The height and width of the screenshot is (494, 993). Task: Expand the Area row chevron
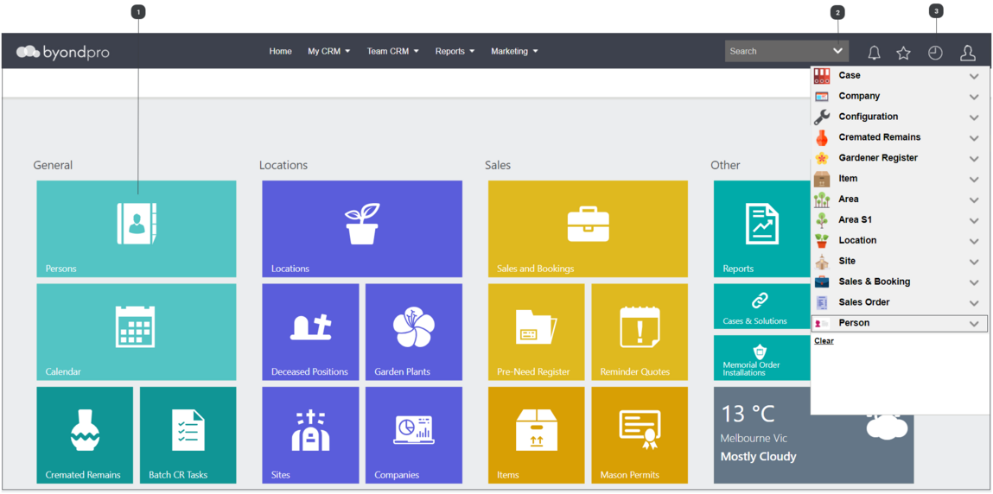pyautogui.click(x=974, y=200)
